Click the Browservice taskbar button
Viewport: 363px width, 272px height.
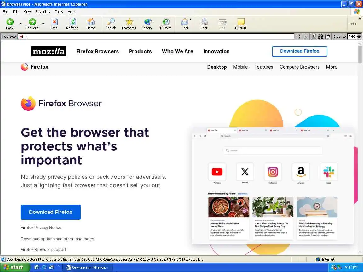pos(88,268)
